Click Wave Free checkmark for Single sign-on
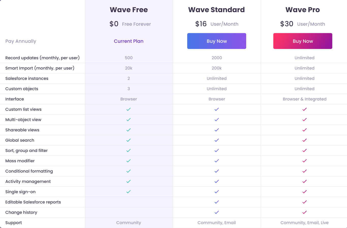 click(x=129, y=192)
